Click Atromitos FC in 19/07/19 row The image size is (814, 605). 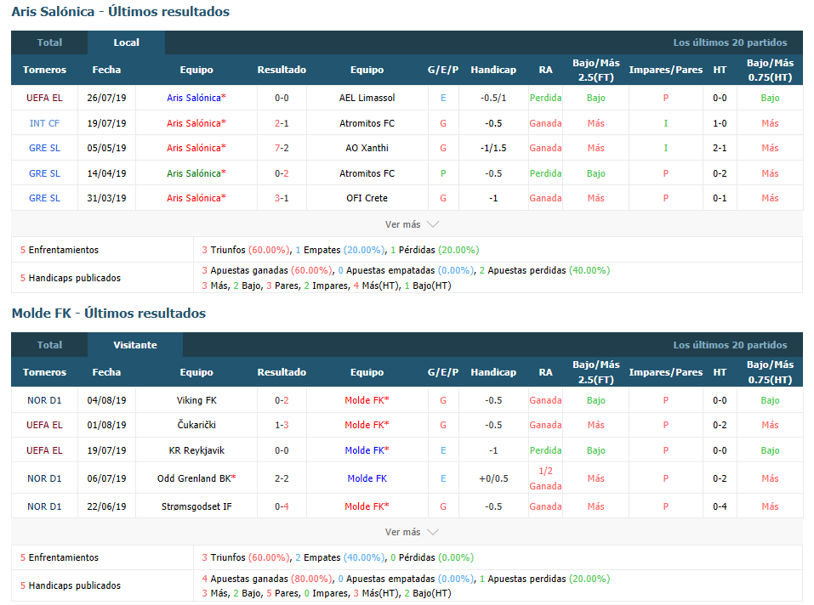point(367,123)
